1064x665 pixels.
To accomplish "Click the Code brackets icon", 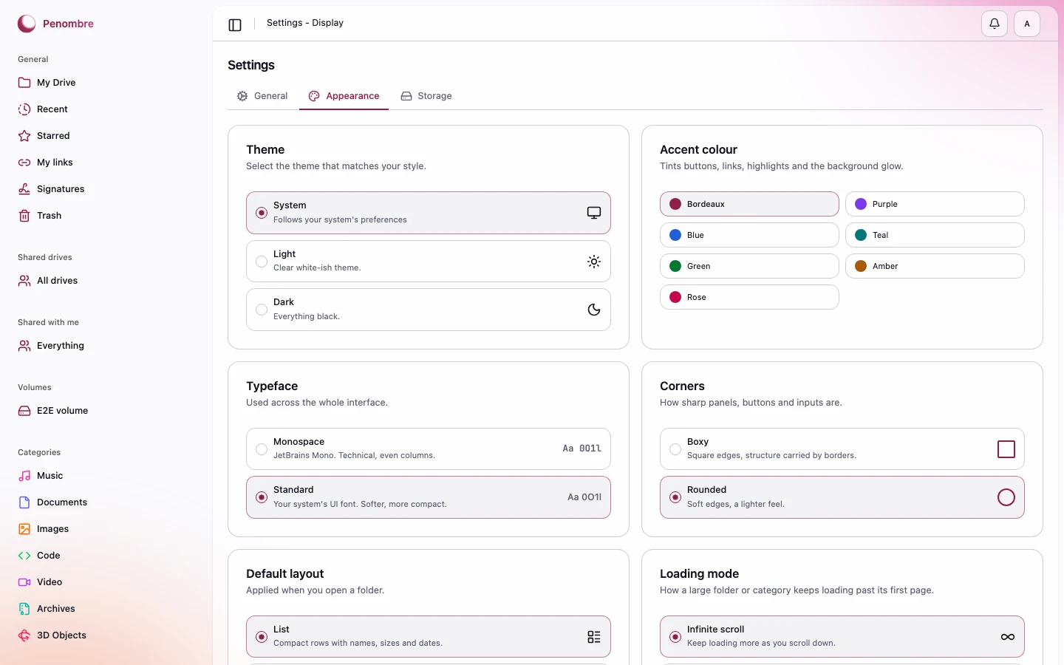I will 24,556.
